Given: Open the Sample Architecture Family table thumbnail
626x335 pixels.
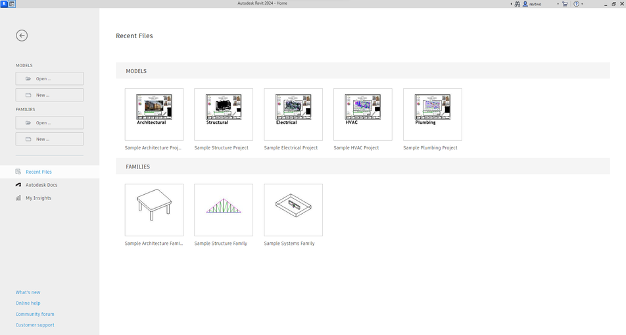Looking at the screenshot, I should pos(154,210).
